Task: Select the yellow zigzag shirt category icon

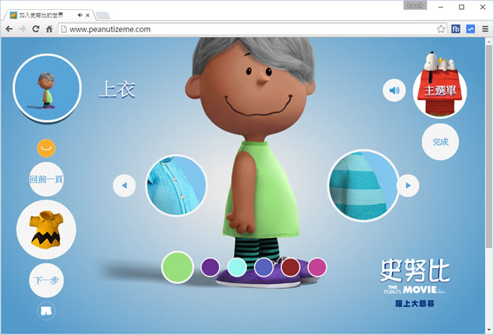Action: click(x=46, y=230)
